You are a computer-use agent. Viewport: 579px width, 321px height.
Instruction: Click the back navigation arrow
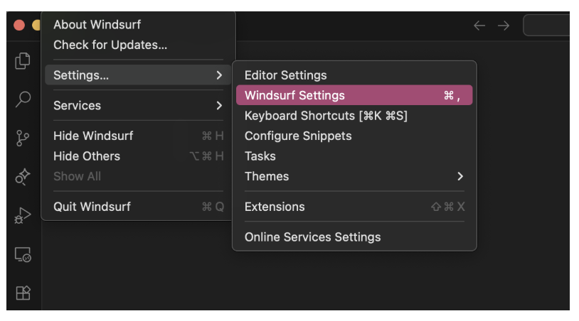479,26
